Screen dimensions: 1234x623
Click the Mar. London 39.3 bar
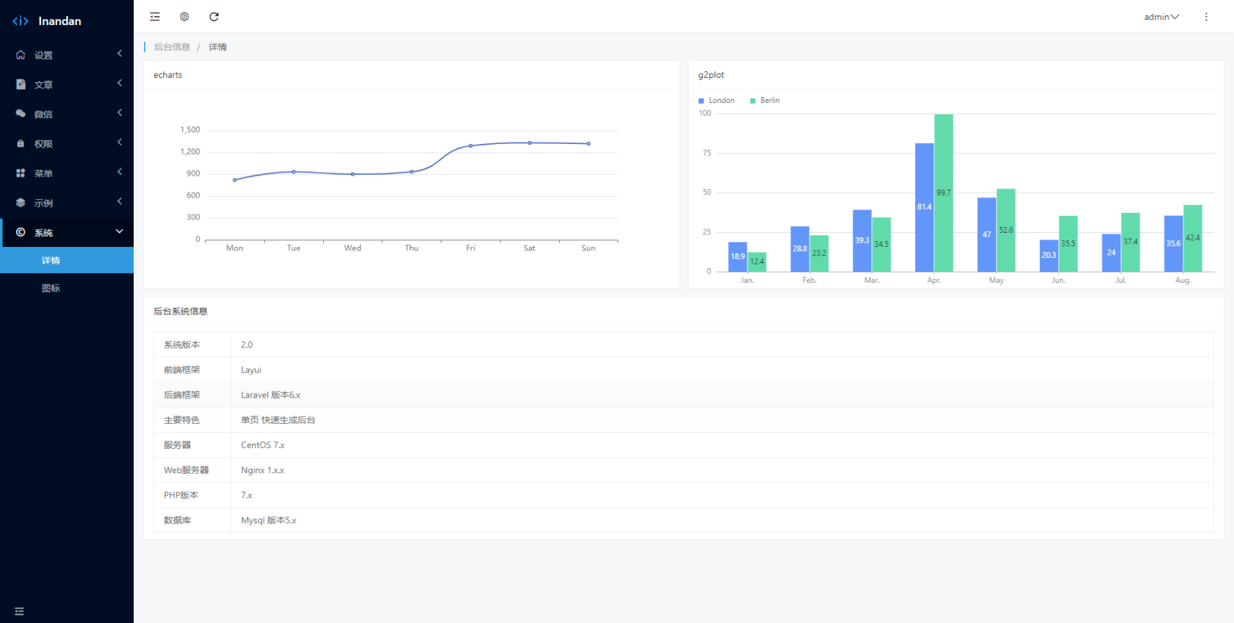pos(862,241)
